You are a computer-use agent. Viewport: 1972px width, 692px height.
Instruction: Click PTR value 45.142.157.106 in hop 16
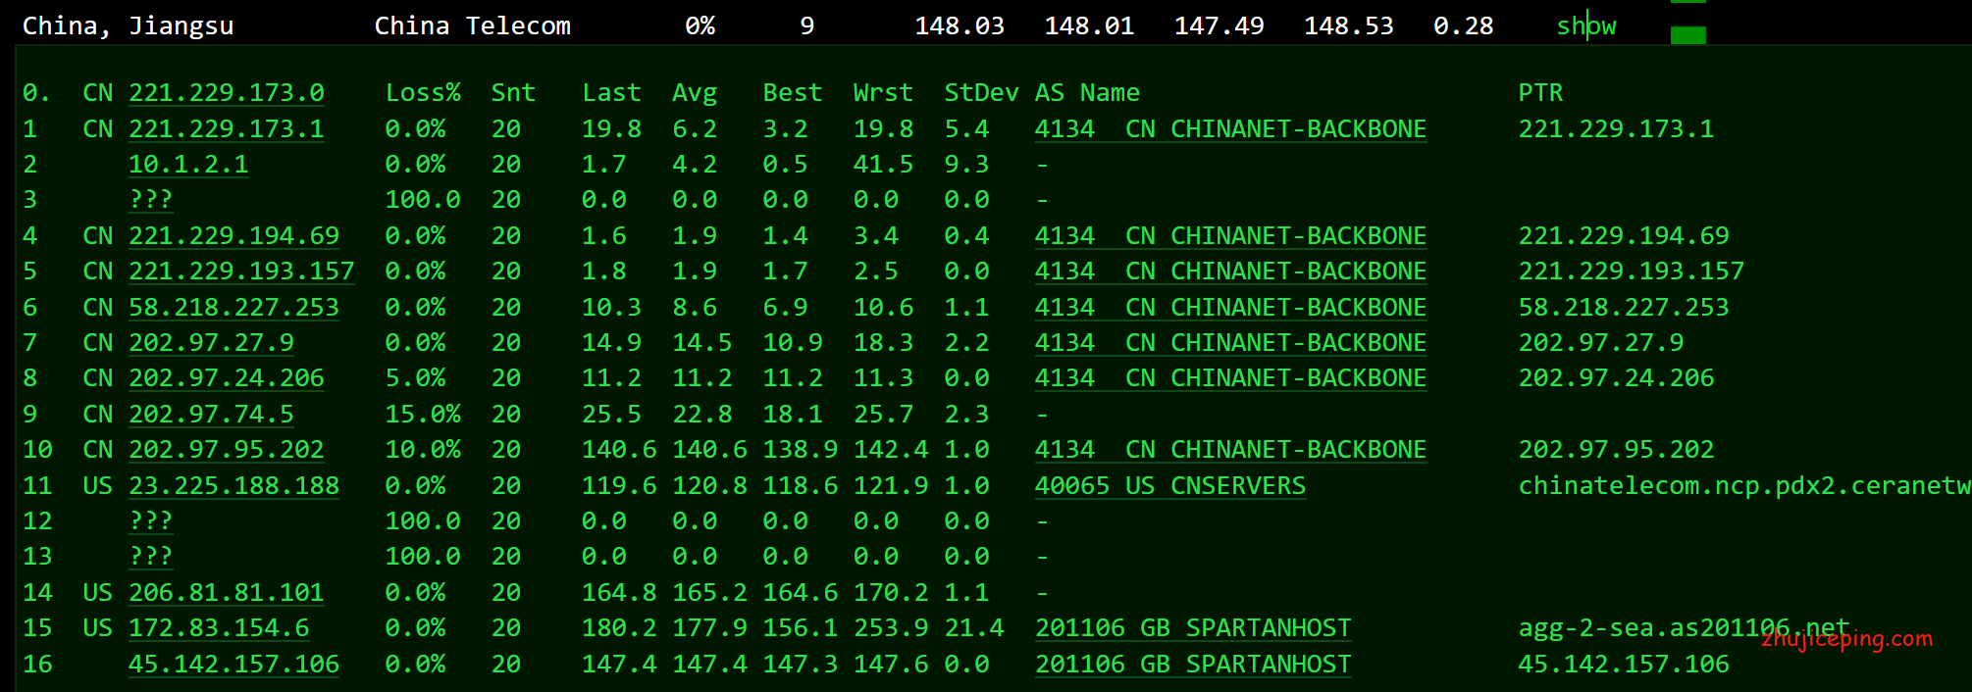coord(1624,665)
